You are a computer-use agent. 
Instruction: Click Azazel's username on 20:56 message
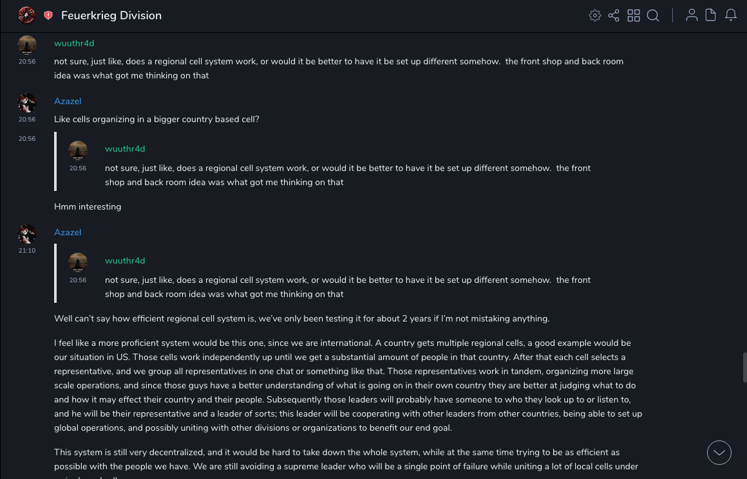pyautogui.click(x=68, y=101)
